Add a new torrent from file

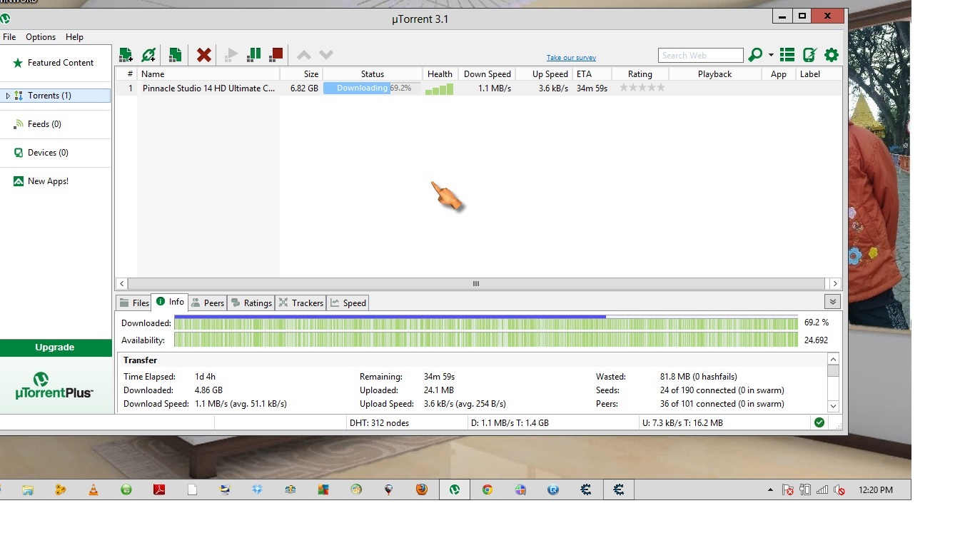[126, 54]
